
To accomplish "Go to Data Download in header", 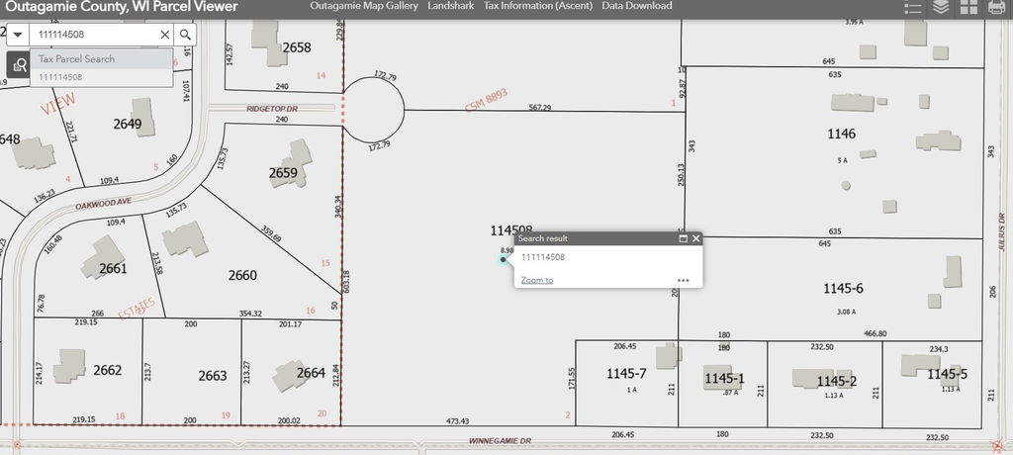I will coord(636,6).
